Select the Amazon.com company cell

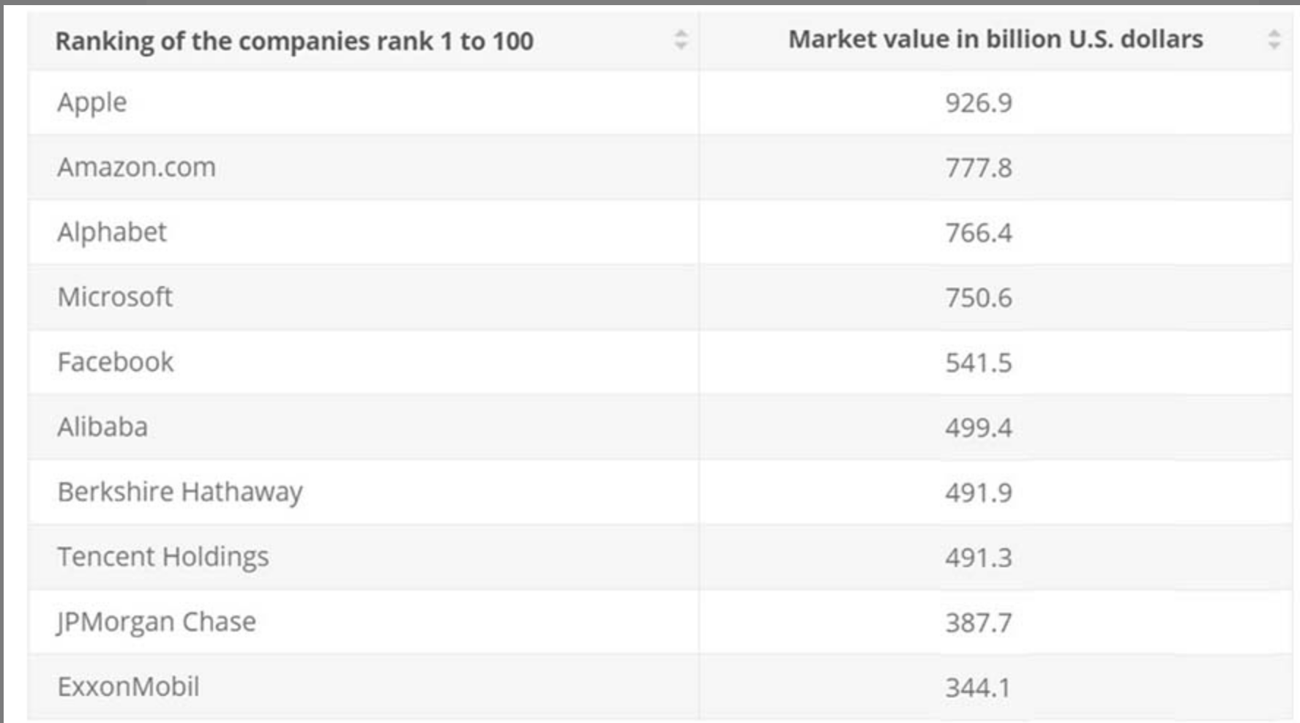[x=136, y=168]
